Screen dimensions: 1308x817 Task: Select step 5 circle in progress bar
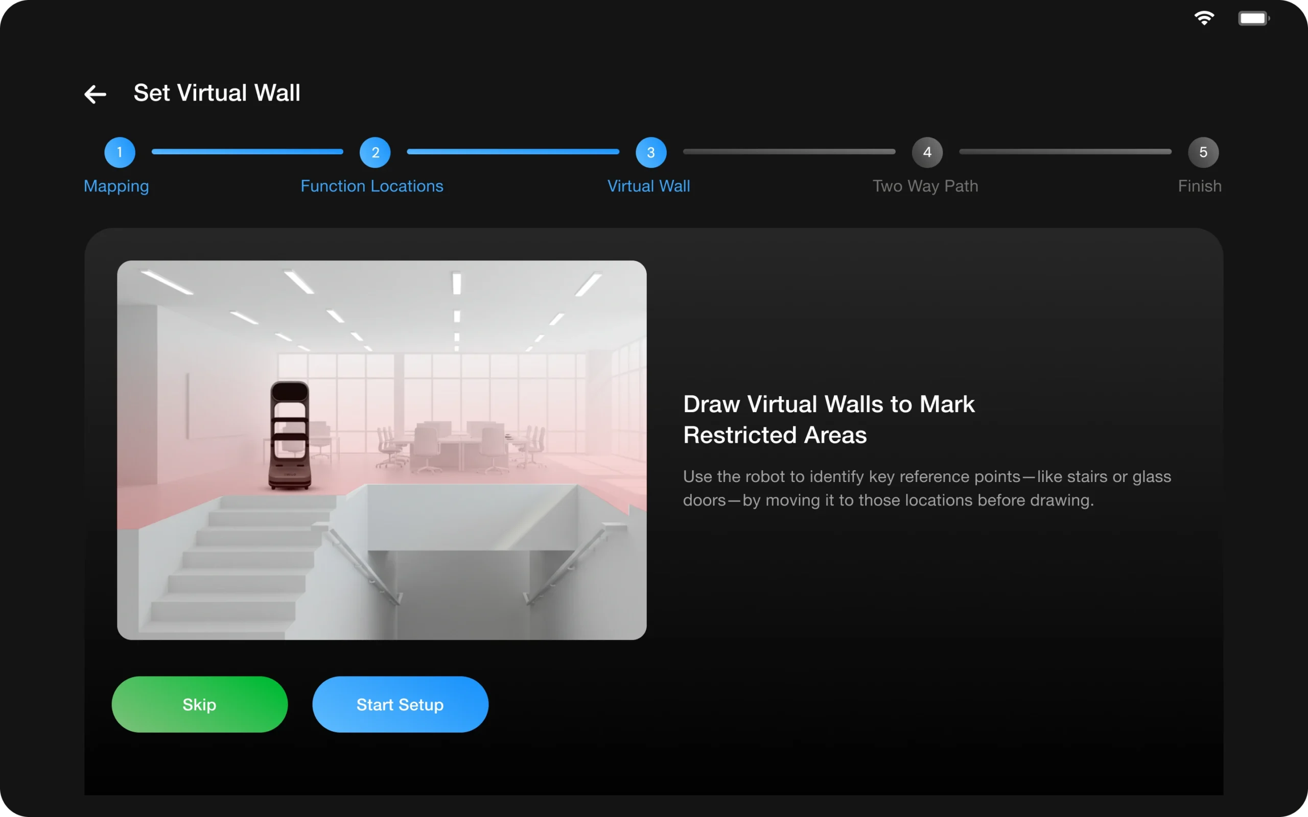(1203, 152)
